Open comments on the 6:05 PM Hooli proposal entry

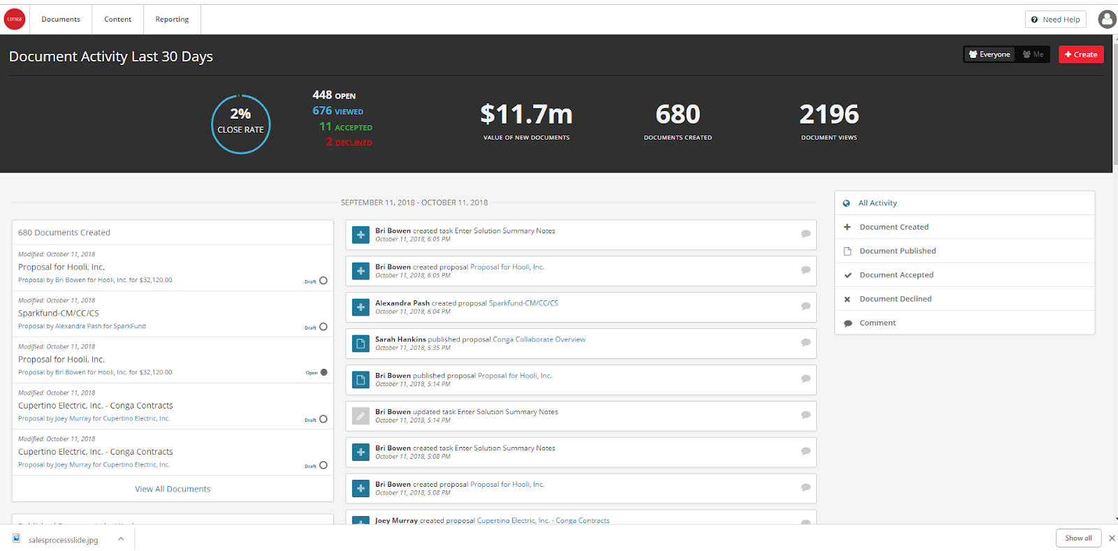[806, 270]
